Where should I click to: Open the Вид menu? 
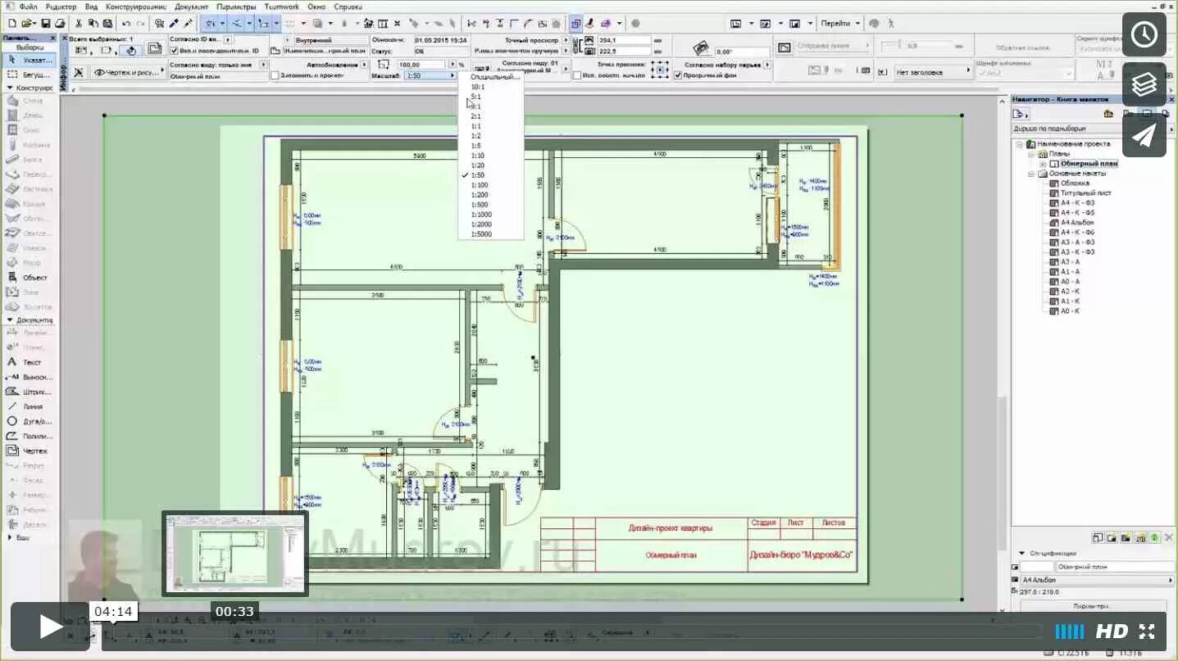click(91, 6)
